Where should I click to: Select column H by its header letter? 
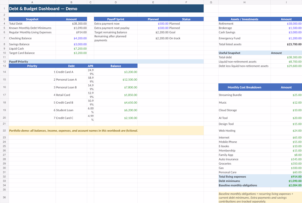(244, 2)
